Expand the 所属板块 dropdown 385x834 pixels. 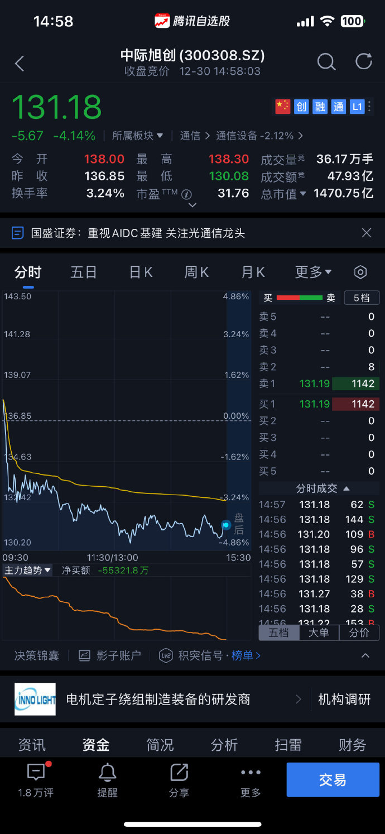click(x=138, y=136)
